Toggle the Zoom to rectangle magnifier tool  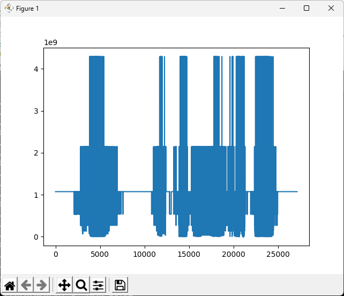(81, 285)
